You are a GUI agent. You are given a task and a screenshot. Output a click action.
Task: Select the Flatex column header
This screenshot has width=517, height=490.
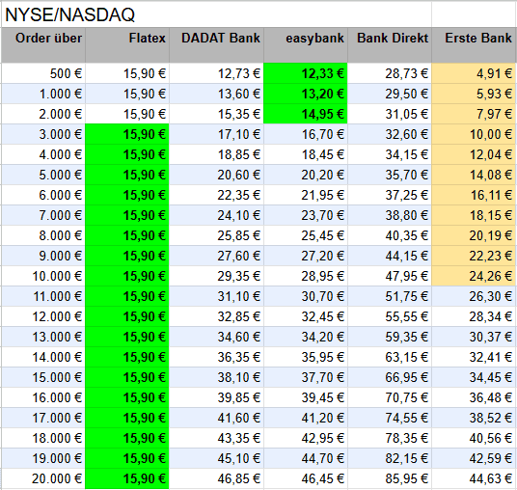point(127,45)
